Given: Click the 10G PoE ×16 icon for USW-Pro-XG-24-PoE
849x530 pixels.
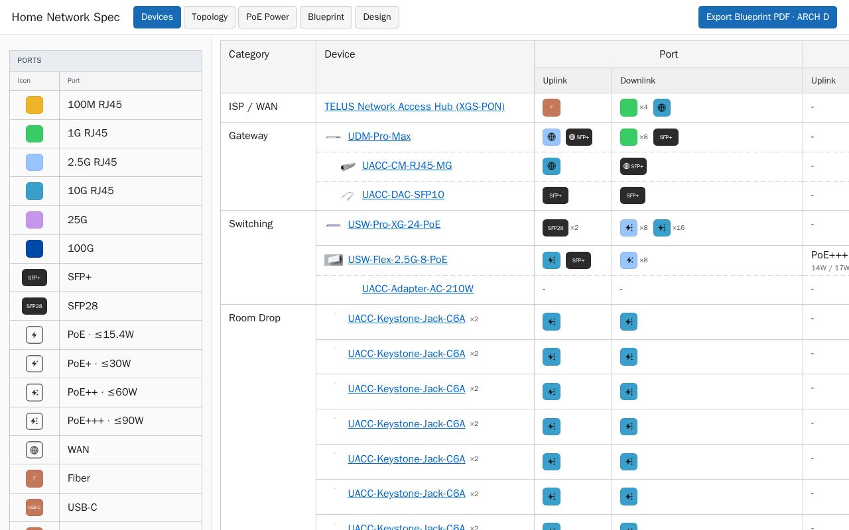Looking at the screenshot, I should pyautogui.click(x=662, y=228).
